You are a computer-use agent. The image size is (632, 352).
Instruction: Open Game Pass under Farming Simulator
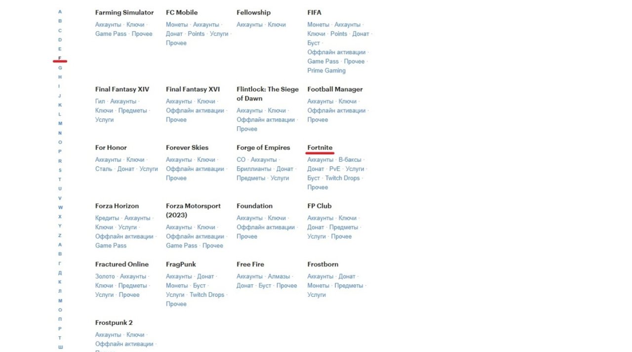pyautogui.click(x=111, y=34)
